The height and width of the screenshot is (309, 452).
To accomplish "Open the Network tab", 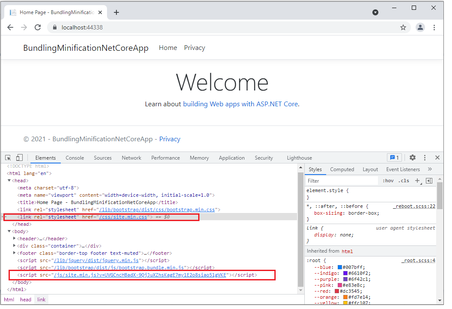I will pos(131,158).
